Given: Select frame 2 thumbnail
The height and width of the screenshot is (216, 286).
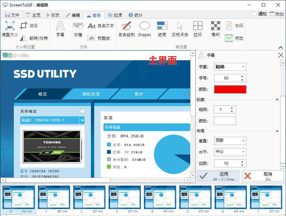Looking at the screenshot, I should (x=89, y=199).
